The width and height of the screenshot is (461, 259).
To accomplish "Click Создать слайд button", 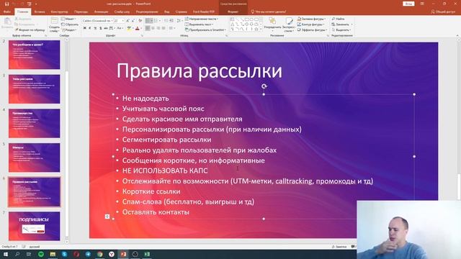I will point(55,24).
